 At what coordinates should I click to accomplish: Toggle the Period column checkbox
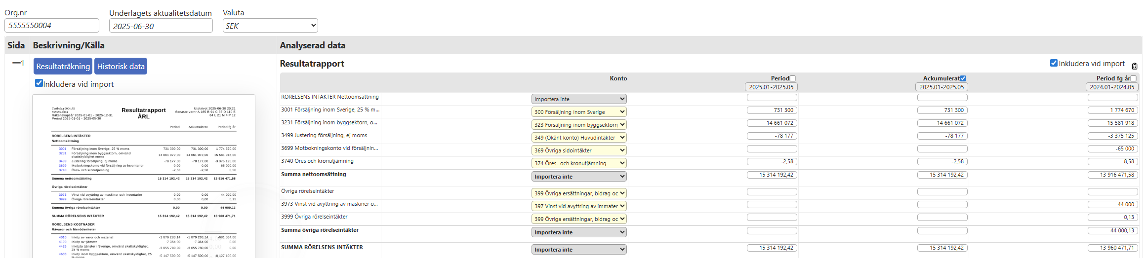click(x=793, y=78)
